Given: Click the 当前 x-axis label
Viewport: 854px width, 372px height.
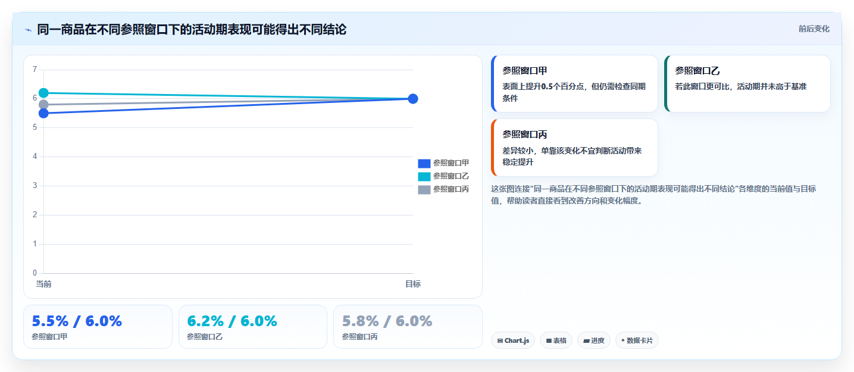Looking at the screenshot, I should tap(43, 284).
